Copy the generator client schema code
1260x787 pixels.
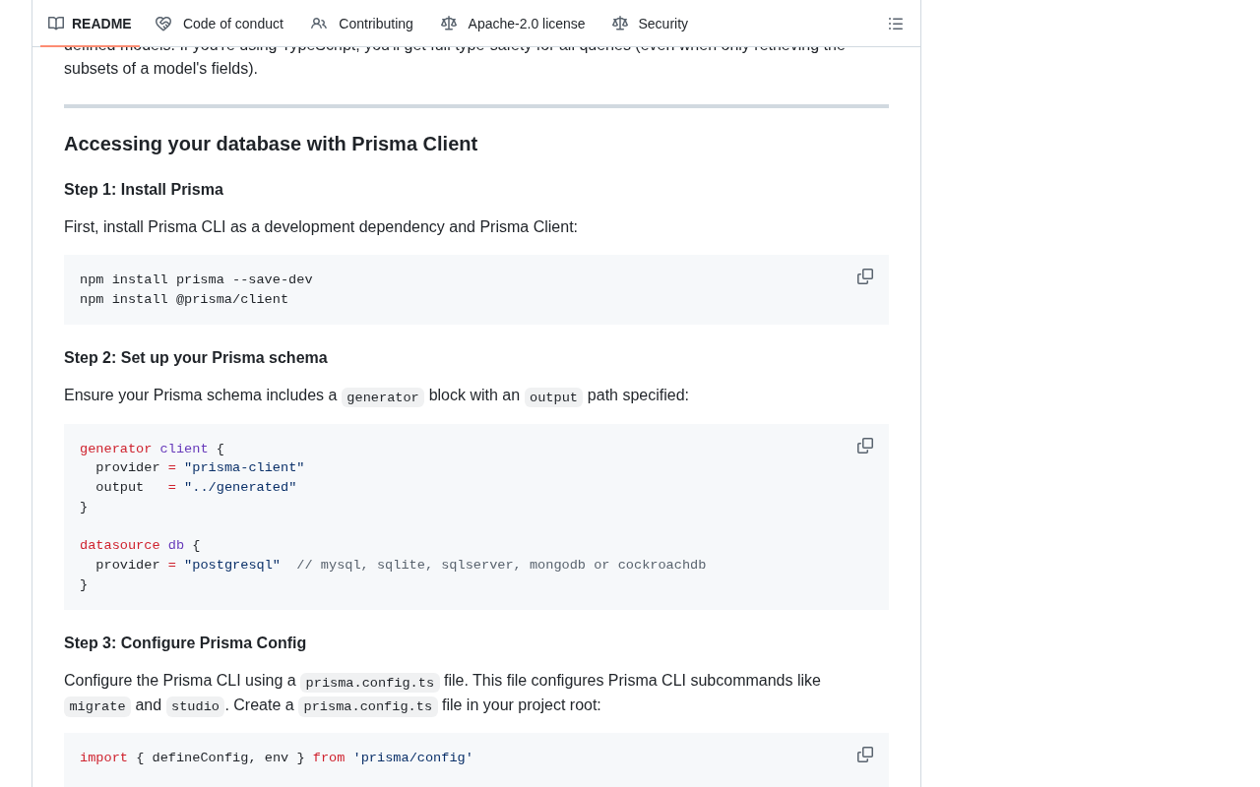pos(865,446)
